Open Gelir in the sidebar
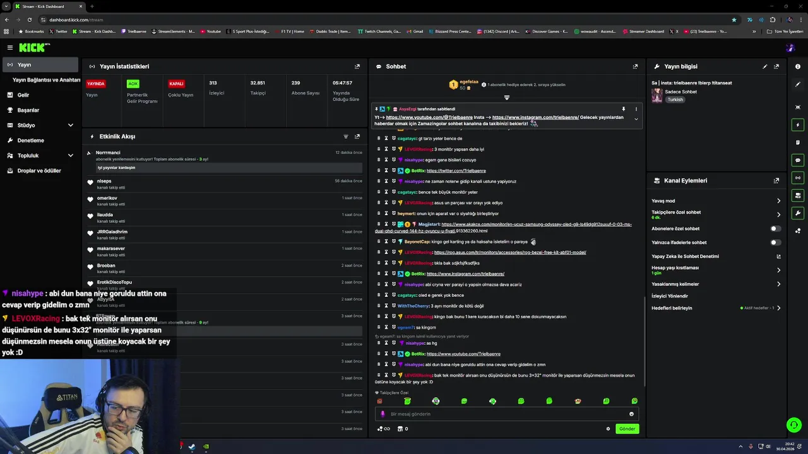The image size is (808, 454). (40, 95)
